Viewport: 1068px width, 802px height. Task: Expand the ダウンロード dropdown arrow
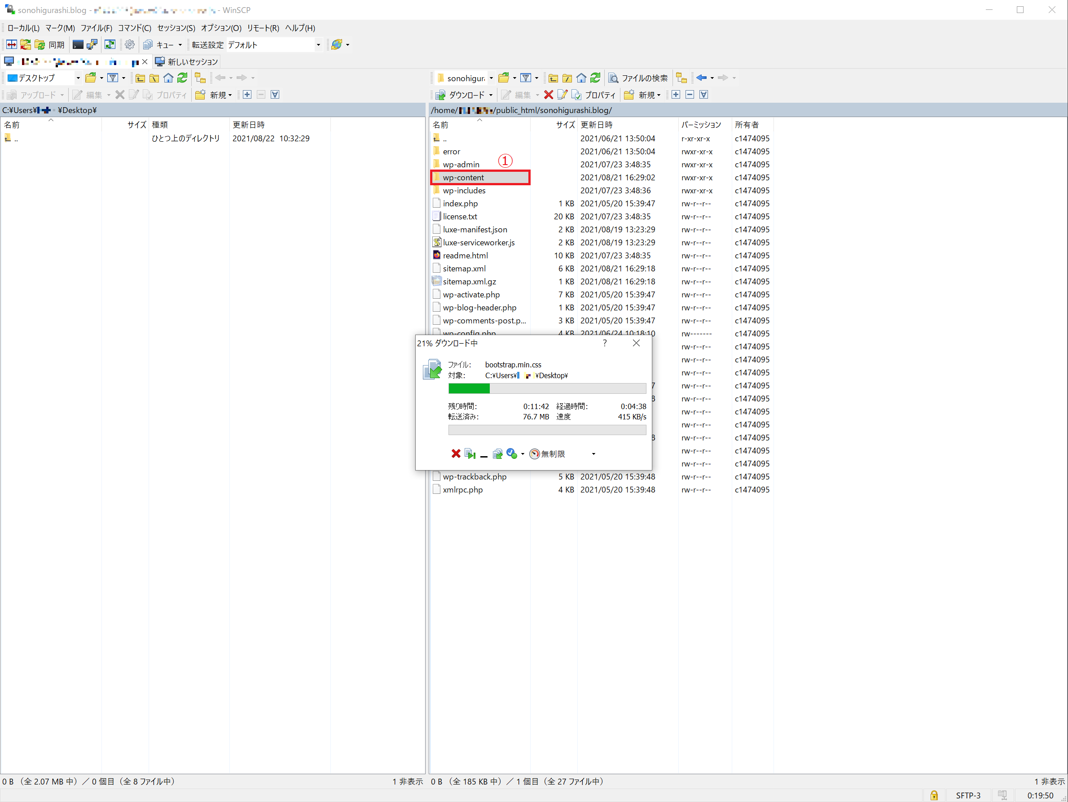491,95
